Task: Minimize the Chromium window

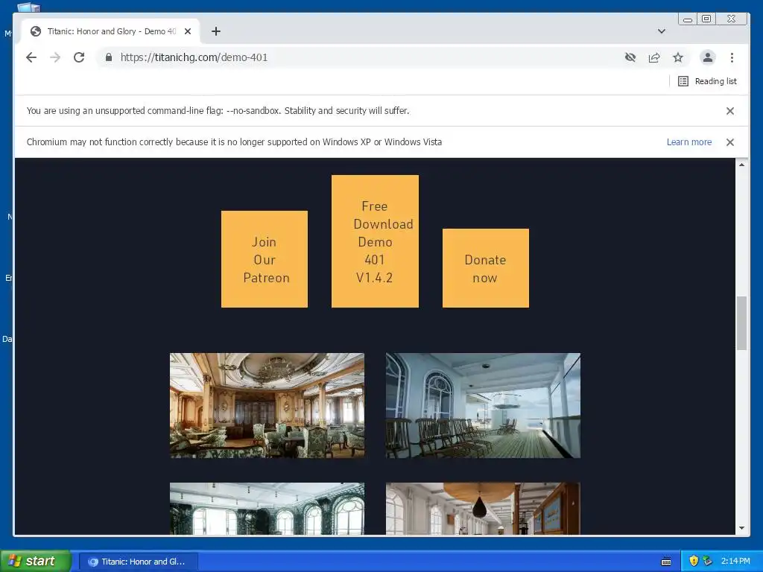Action: [688, 19]
